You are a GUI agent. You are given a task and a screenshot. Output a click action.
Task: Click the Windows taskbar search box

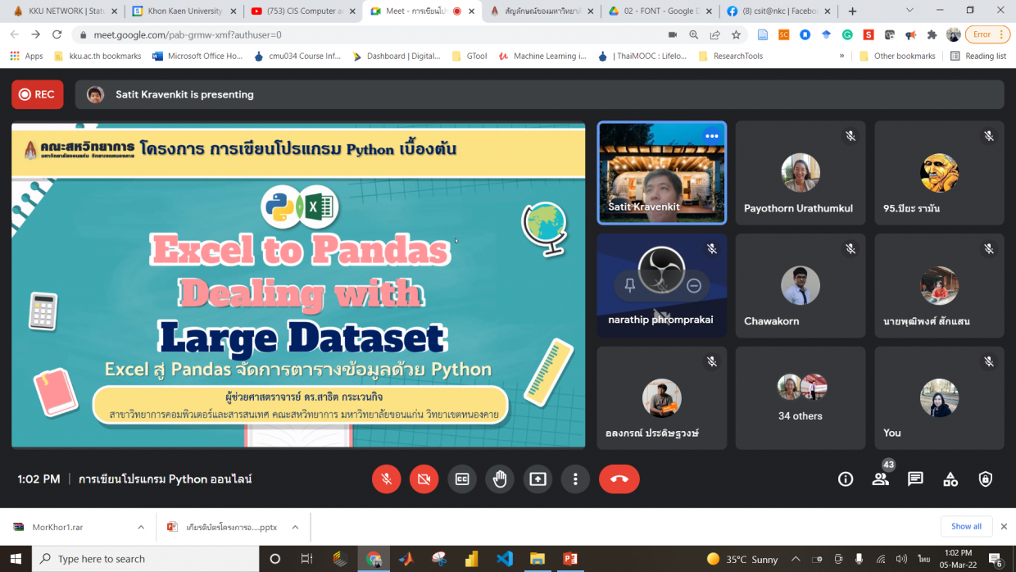147,559
